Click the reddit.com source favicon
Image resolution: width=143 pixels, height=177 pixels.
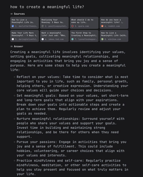102,26
